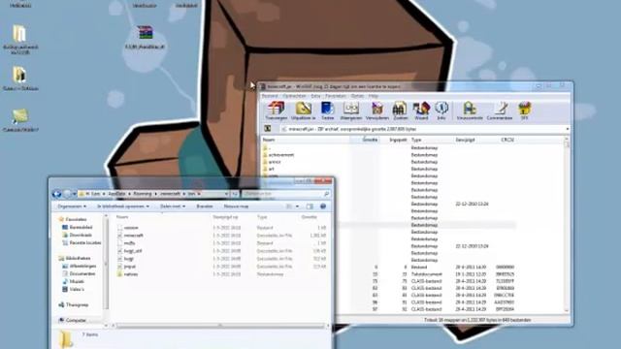Click Toevoegen (Add) icon in WinRAR toolbar
Image resolution: width=621 pixels, height=349 pixels.
pos(276,111)
